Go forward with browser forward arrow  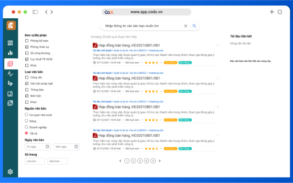(52, 12)
